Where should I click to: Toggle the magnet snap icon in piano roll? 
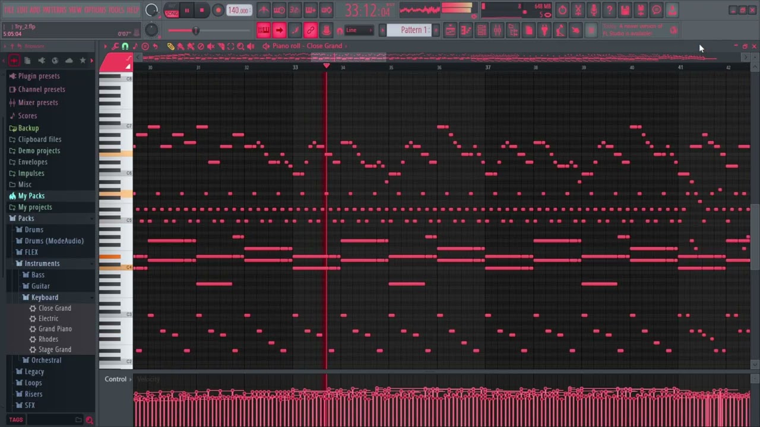[x=125, y=46]
